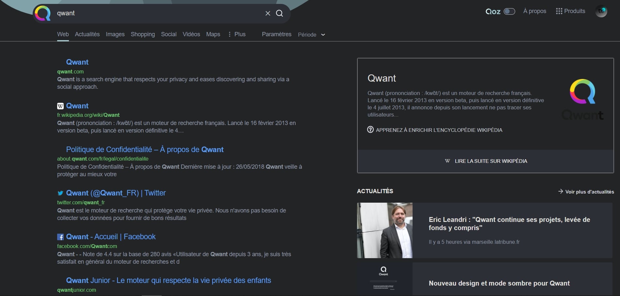
Task: Click the À propos link
Action: click(x=534, y=11)
